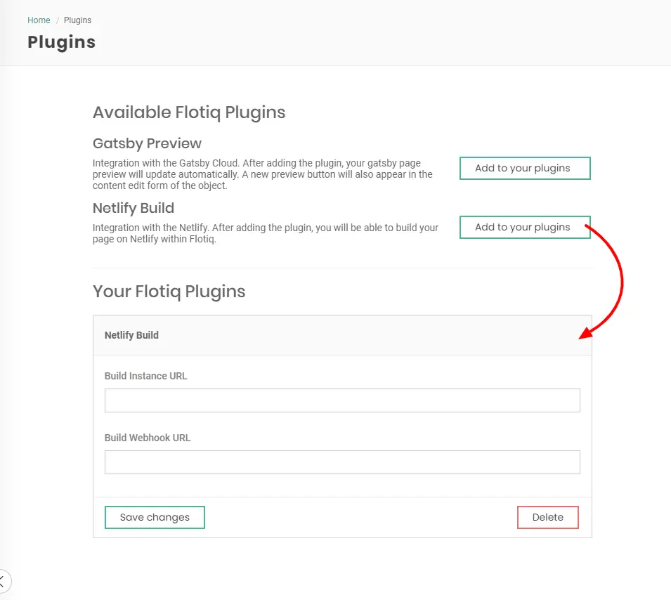This screenshot has width=671, height=600.
Task: Click the Netlify Build heading under Available Plugins
Action: (133, 209)
